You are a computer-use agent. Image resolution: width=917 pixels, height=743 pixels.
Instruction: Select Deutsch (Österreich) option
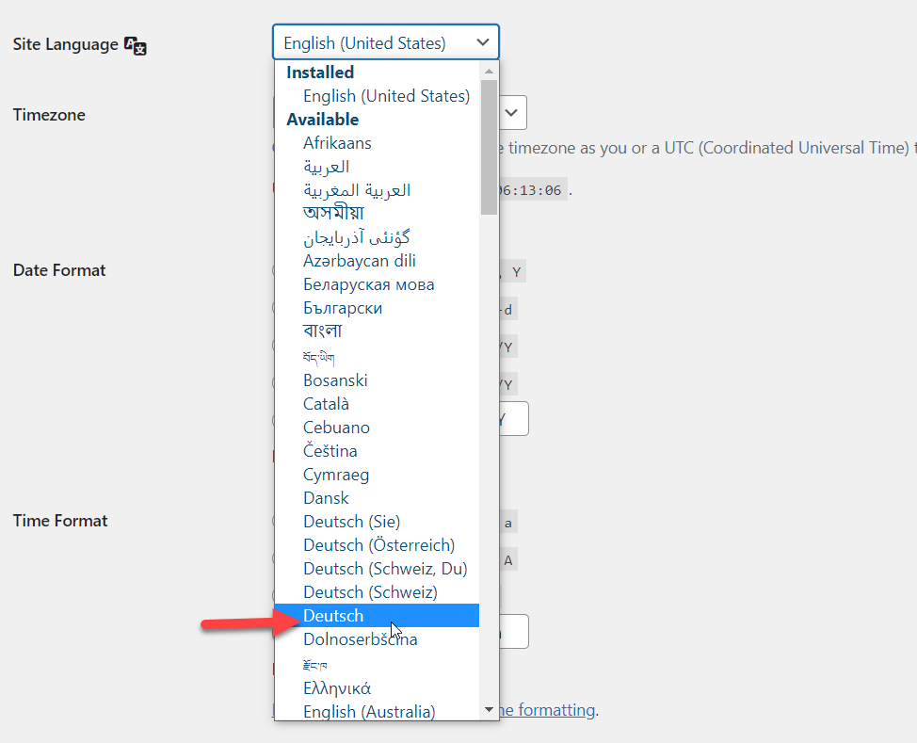[379, 545]
